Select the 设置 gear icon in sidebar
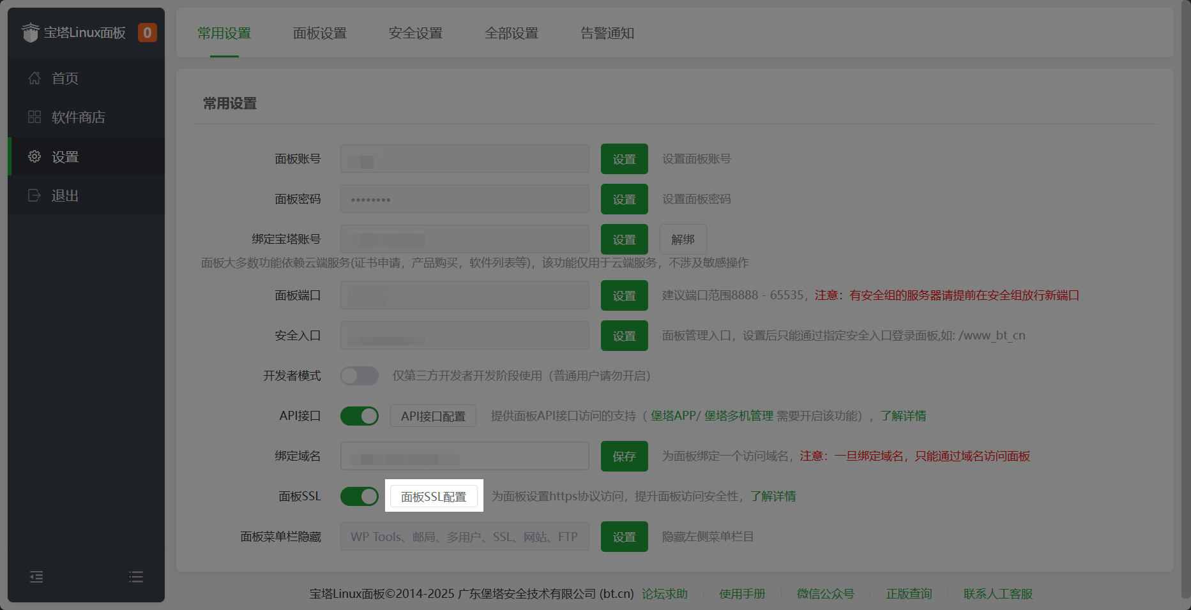The width and height of the screenshot is (1191, 610). (34, 156)
